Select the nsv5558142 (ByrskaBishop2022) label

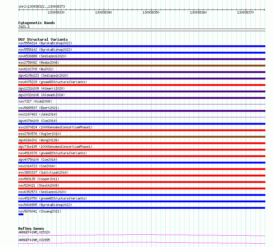(45, 50)
